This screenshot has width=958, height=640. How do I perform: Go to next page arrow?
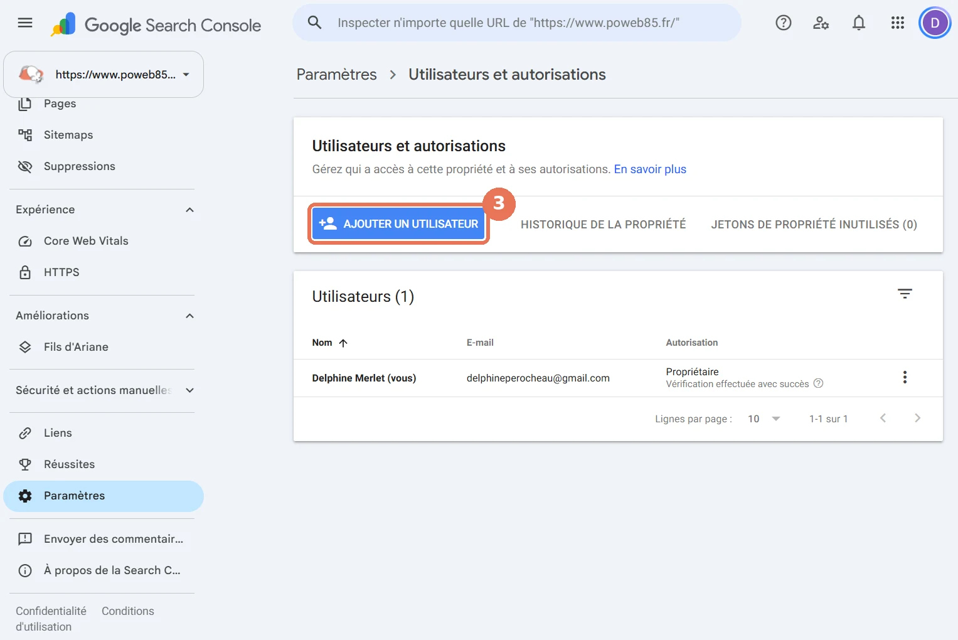(917, 418)
